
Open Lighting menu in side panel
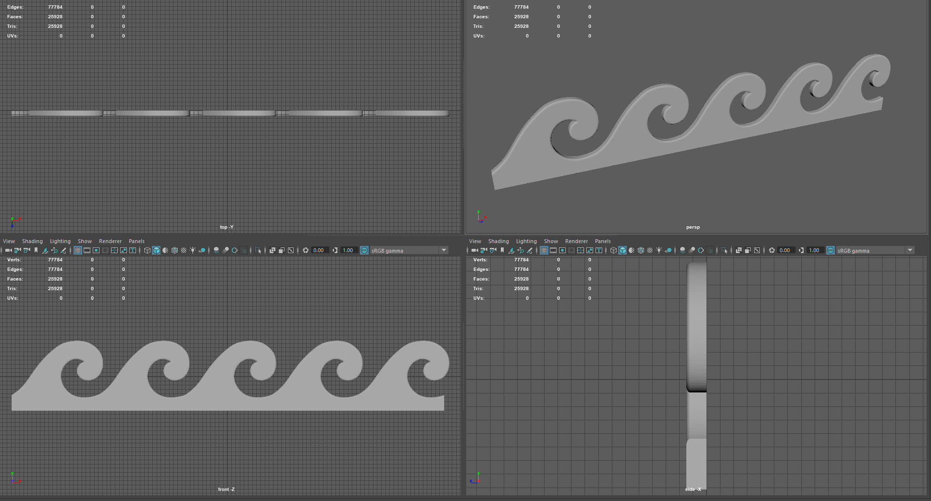tap(526, 241)
